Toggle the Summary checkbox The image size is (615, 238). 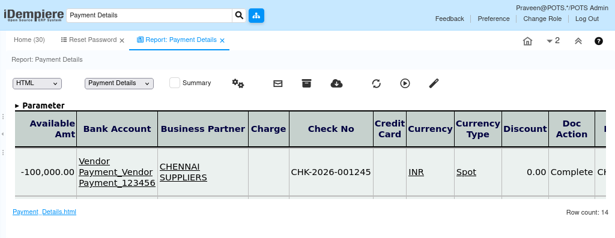[x=175, y=83]
